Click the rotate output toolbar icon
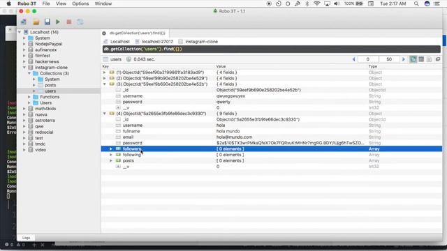447x251 pixels. point(80,22)
